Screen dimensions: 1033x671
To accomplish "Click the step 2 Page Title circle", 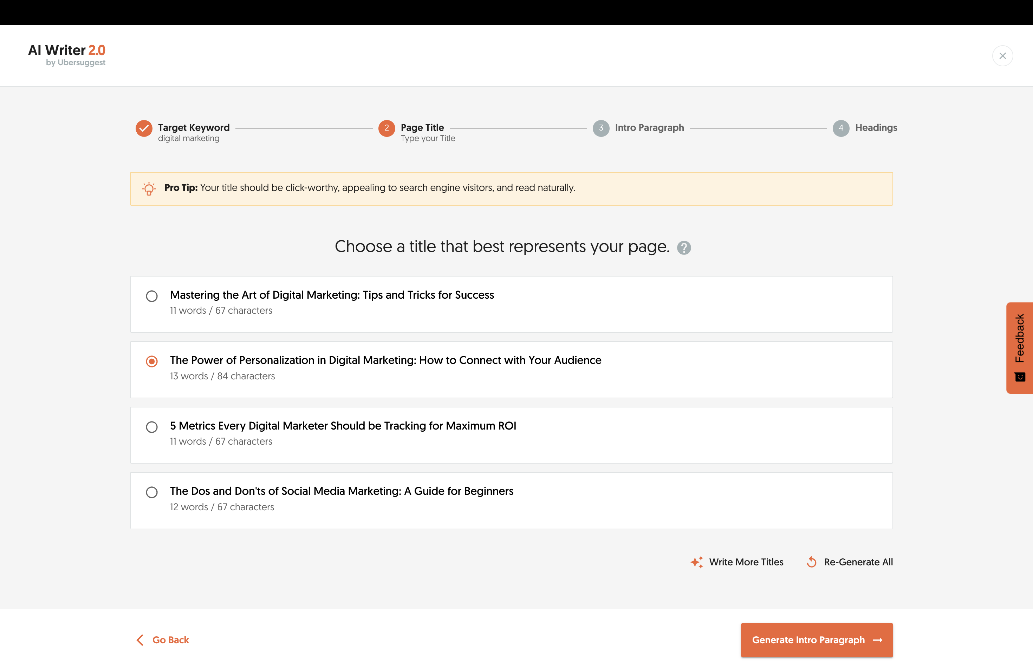I will click(x=386, y=128).
